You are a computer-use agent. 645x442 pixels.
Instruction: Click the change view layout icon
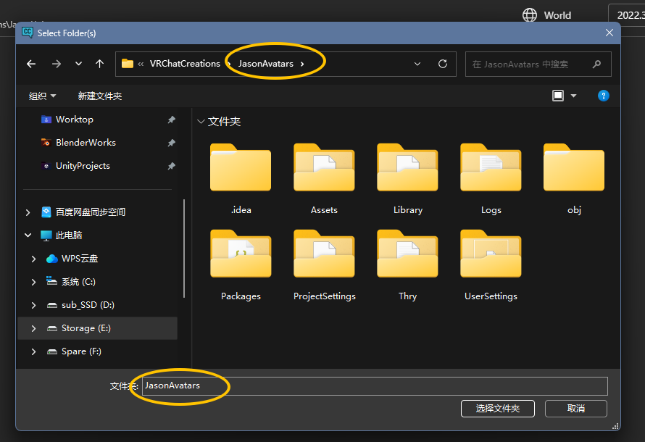(x=558, y=96)
